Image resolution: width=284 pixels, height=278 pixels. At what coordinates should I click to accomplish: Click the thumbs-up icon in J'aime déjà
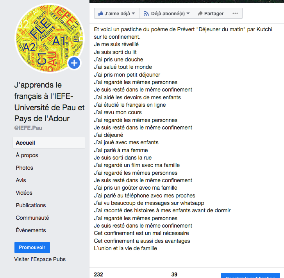tap(101, 13)
